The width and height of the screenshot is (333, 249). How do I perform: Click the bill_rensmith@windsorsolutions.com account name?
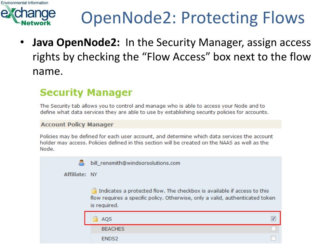135,163
